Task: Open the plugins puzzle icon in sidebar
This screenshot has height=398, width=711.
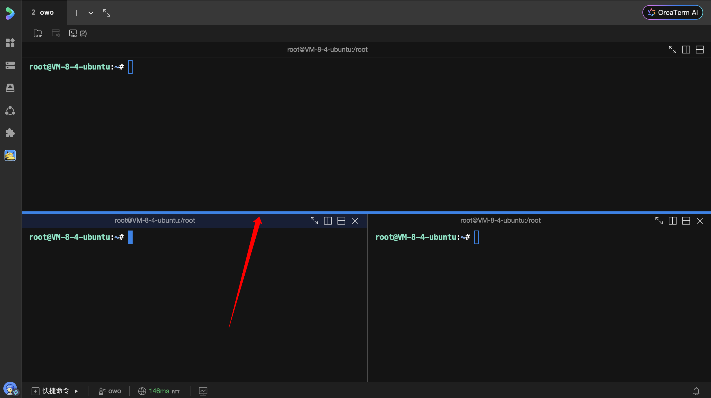Action: pyautogui.click(x=10, y=133)
